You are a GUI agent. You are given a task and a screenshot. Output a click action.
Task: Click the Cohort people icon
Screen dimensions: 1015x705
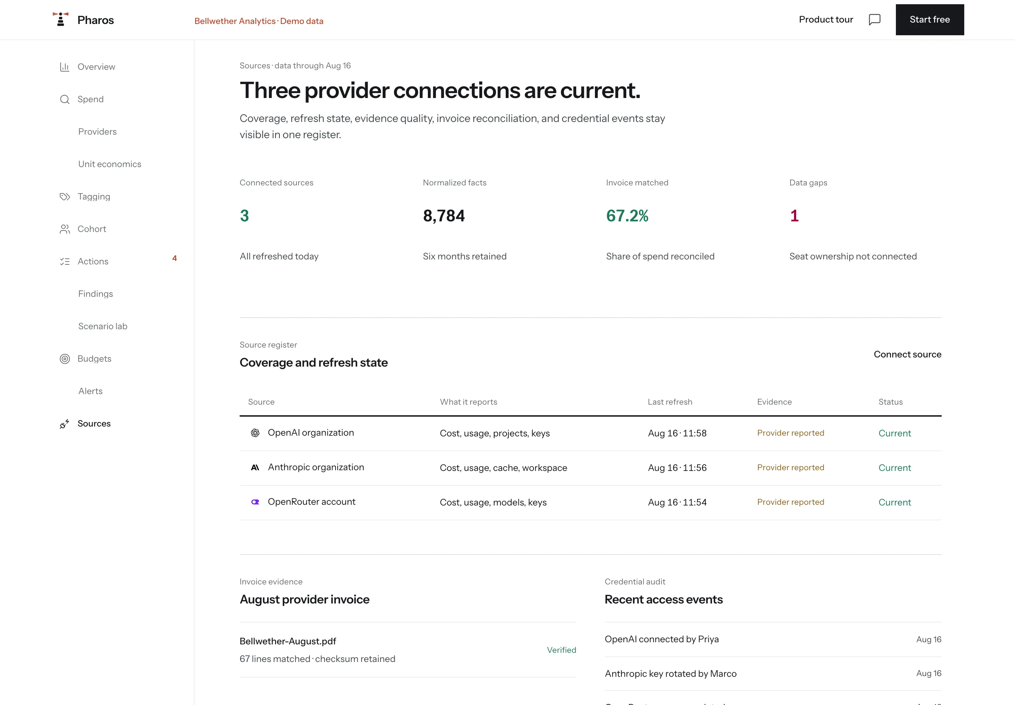[x=64, y=229]
